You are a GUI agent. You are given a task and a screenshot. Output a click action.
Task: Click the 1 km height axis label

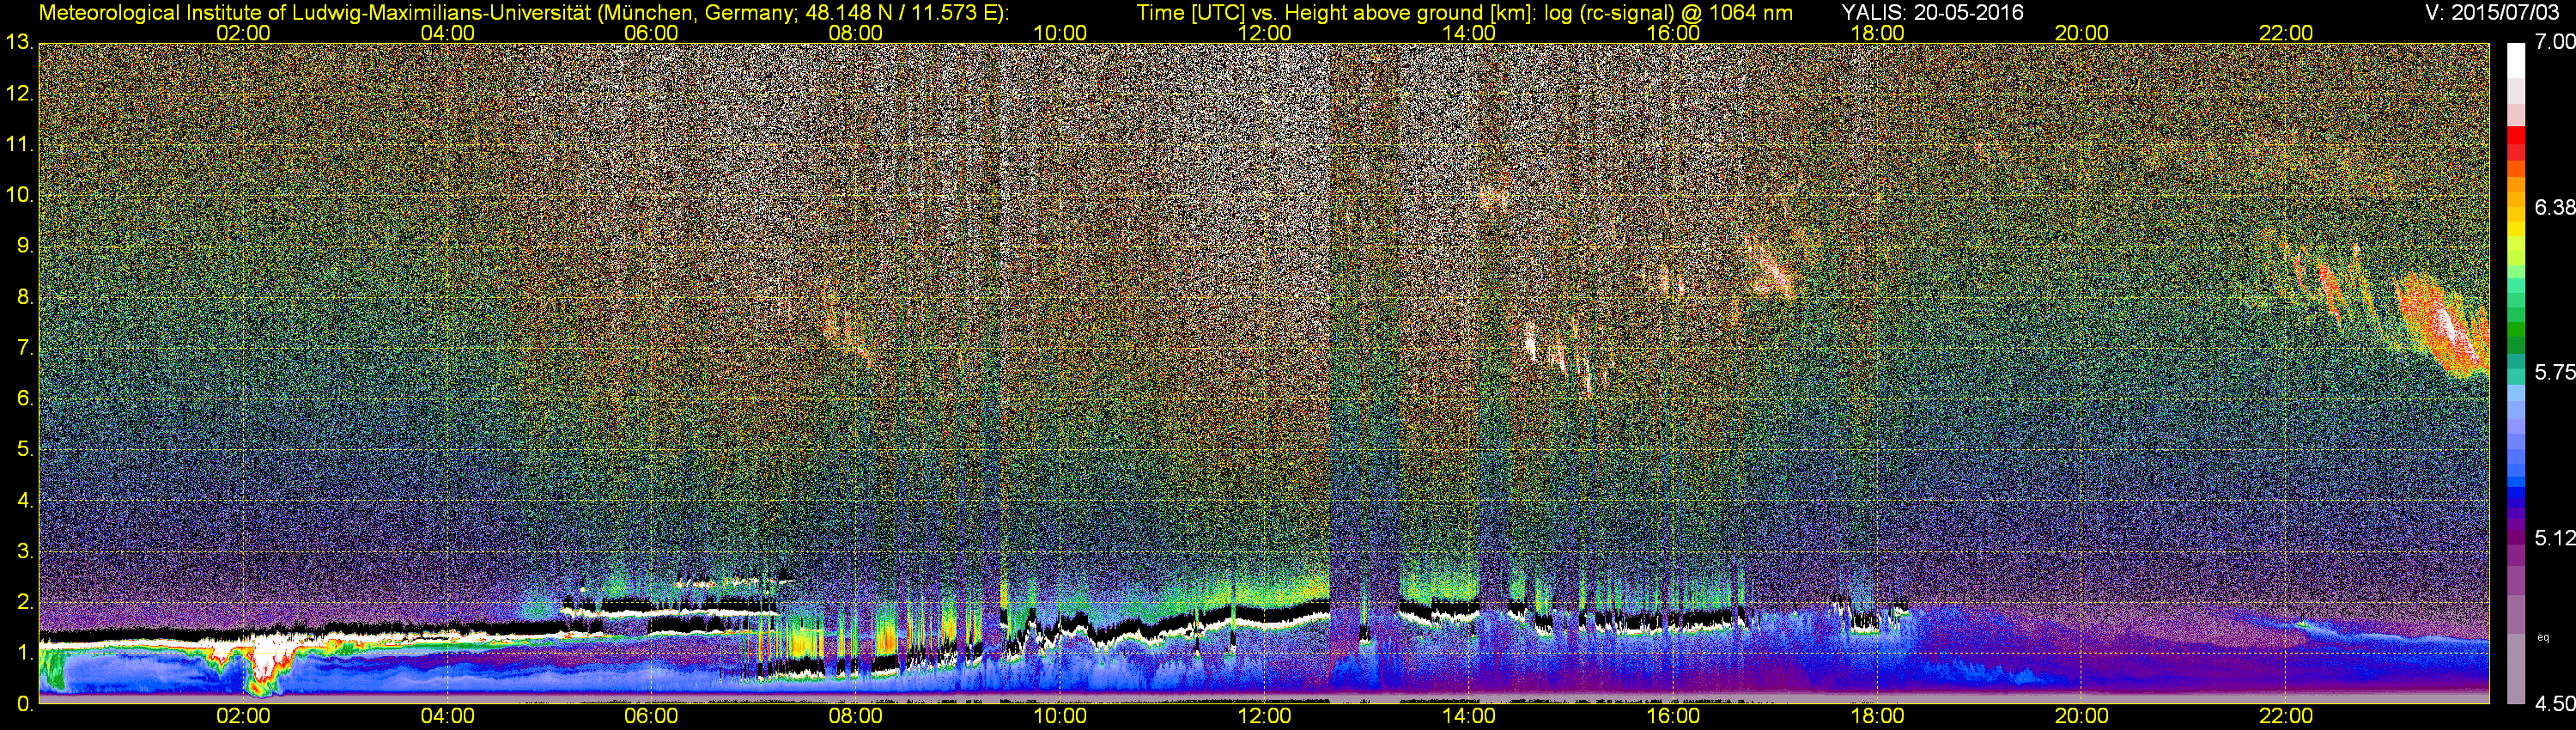click(x=25, y=653)
